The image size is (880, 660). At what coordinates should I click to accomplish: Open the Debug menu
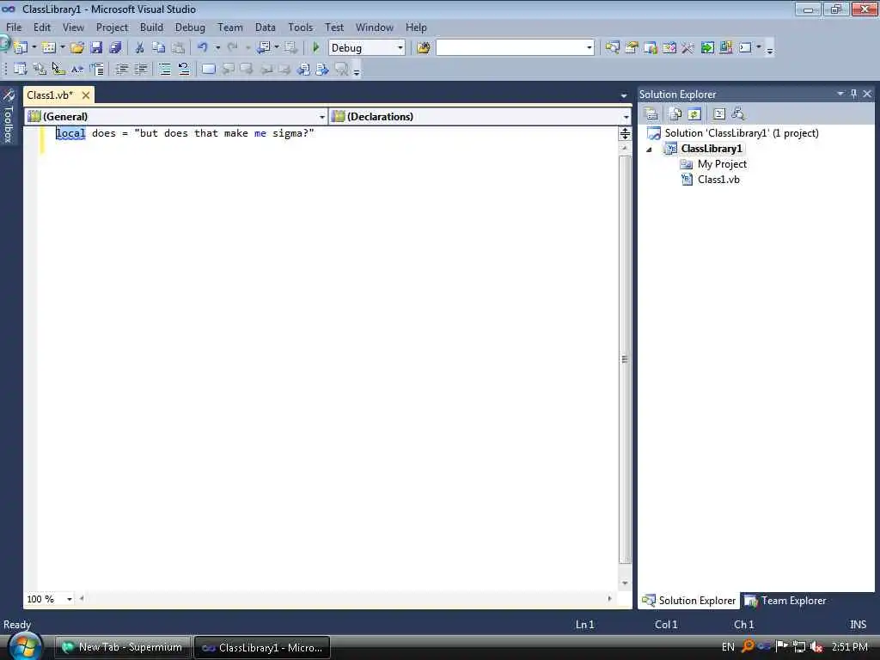point(190,27)
